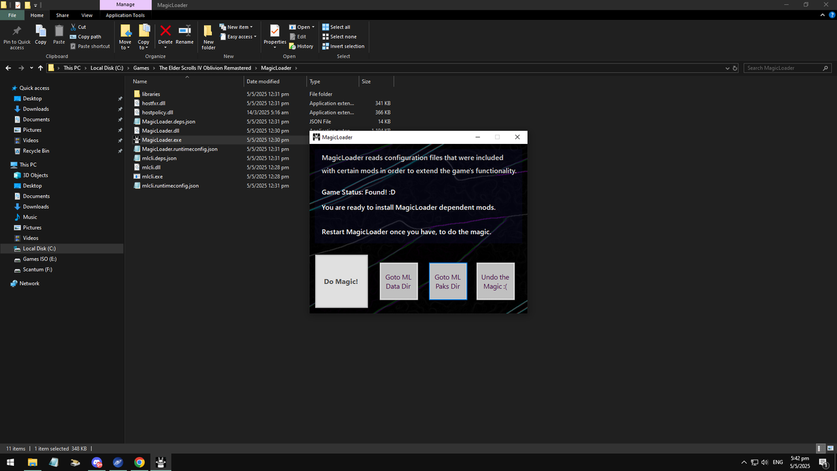Click Goto ML Paks Dir button
The height and width of the screenshot is (471, 837).
point(448,281)
